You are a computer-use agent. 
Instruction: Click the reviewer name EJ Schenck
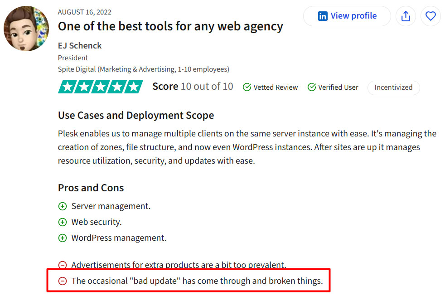pos(80,46)
